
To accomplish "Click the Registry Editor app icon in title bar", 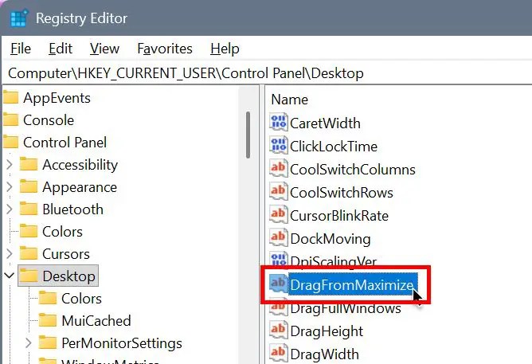I will click(x=18, y=18).
